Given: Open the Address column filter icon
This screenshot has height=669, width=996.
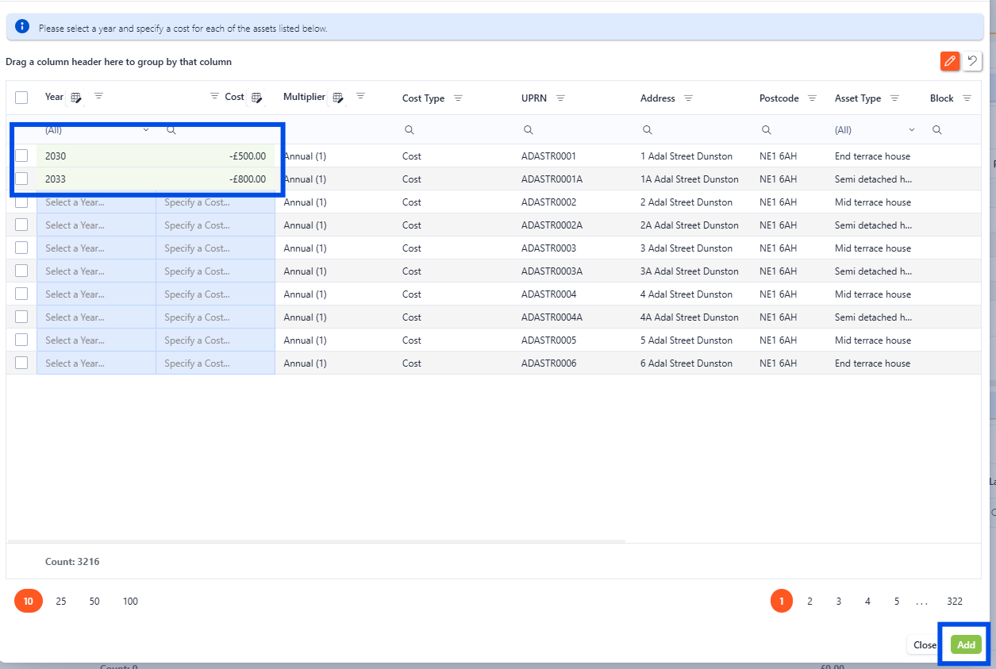Looking at the screenshot, I should [x=688, y=98].
